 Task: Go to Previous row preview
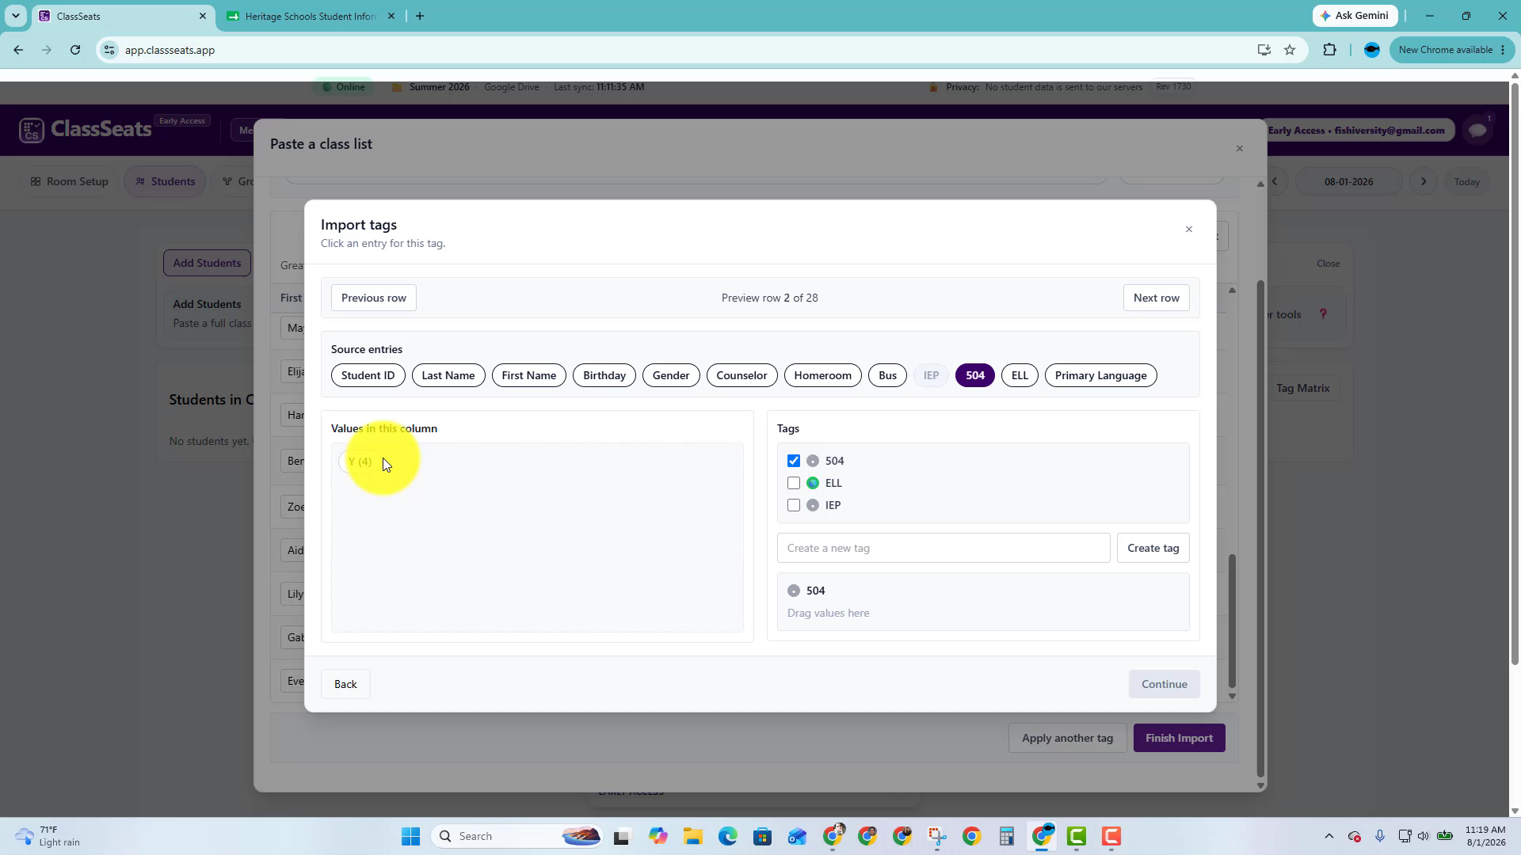tap(374, 298)
